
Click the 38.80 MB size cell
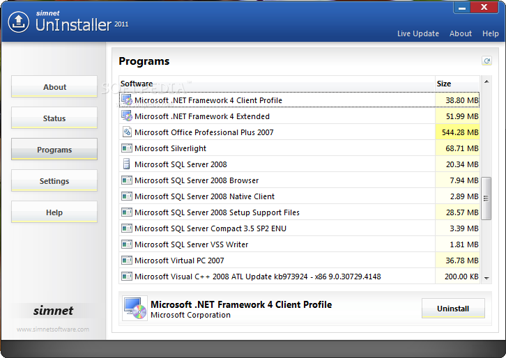pyautogui.click(x=457, y=100)
